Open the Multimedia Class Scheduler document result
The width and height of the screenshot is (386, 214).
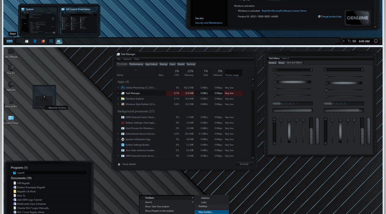(32, 204)
